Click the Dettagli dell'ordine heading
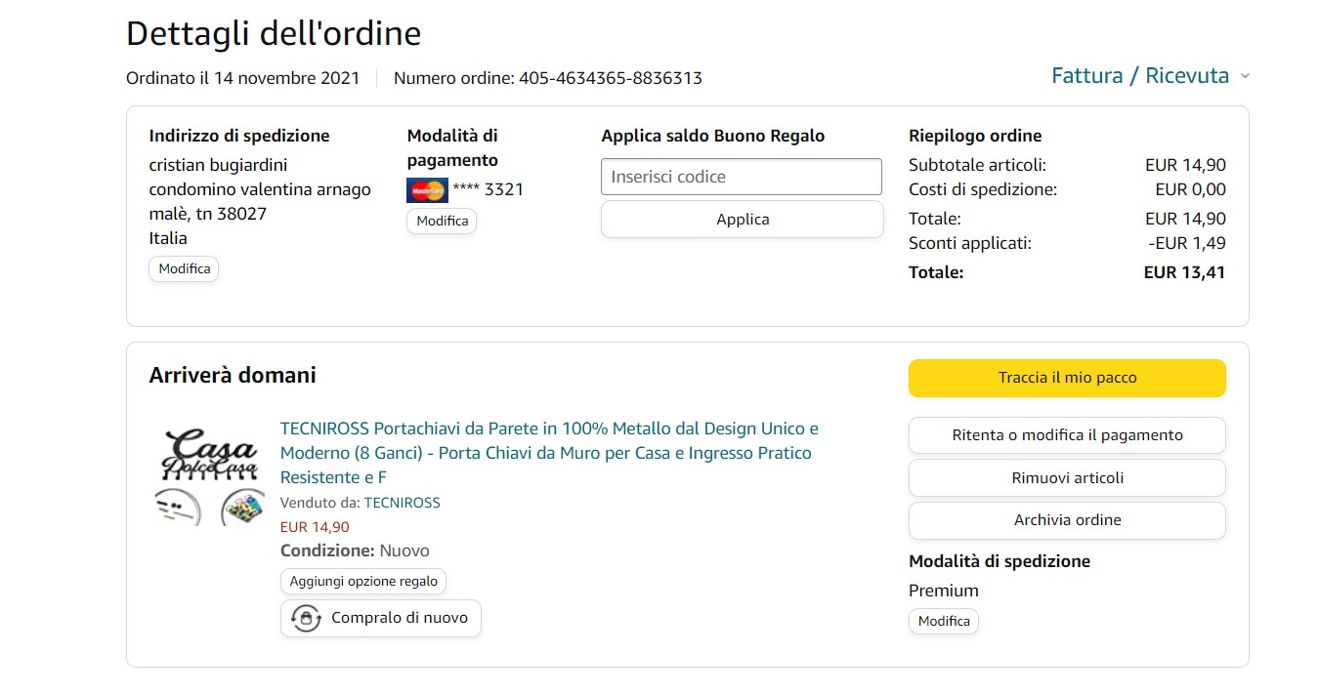This screenshot has height=695, width=1319. coord(274,34)
